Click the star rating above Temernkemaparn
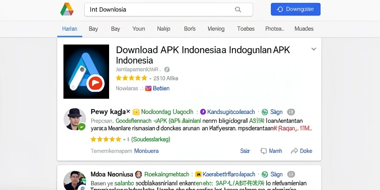This screenshot has height=190, width=380. 106,140
